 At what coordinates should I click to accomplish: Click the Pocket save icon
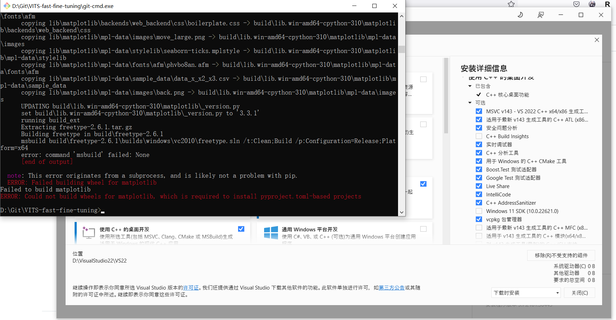coord(576,4)
